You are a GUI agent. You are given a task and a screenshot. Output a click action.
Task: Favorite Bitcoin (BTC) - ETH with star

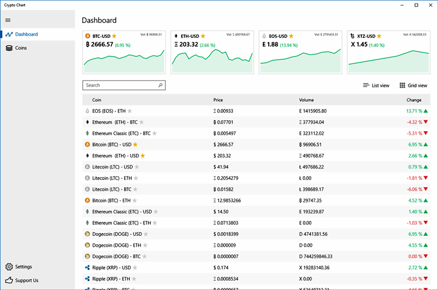135,200
